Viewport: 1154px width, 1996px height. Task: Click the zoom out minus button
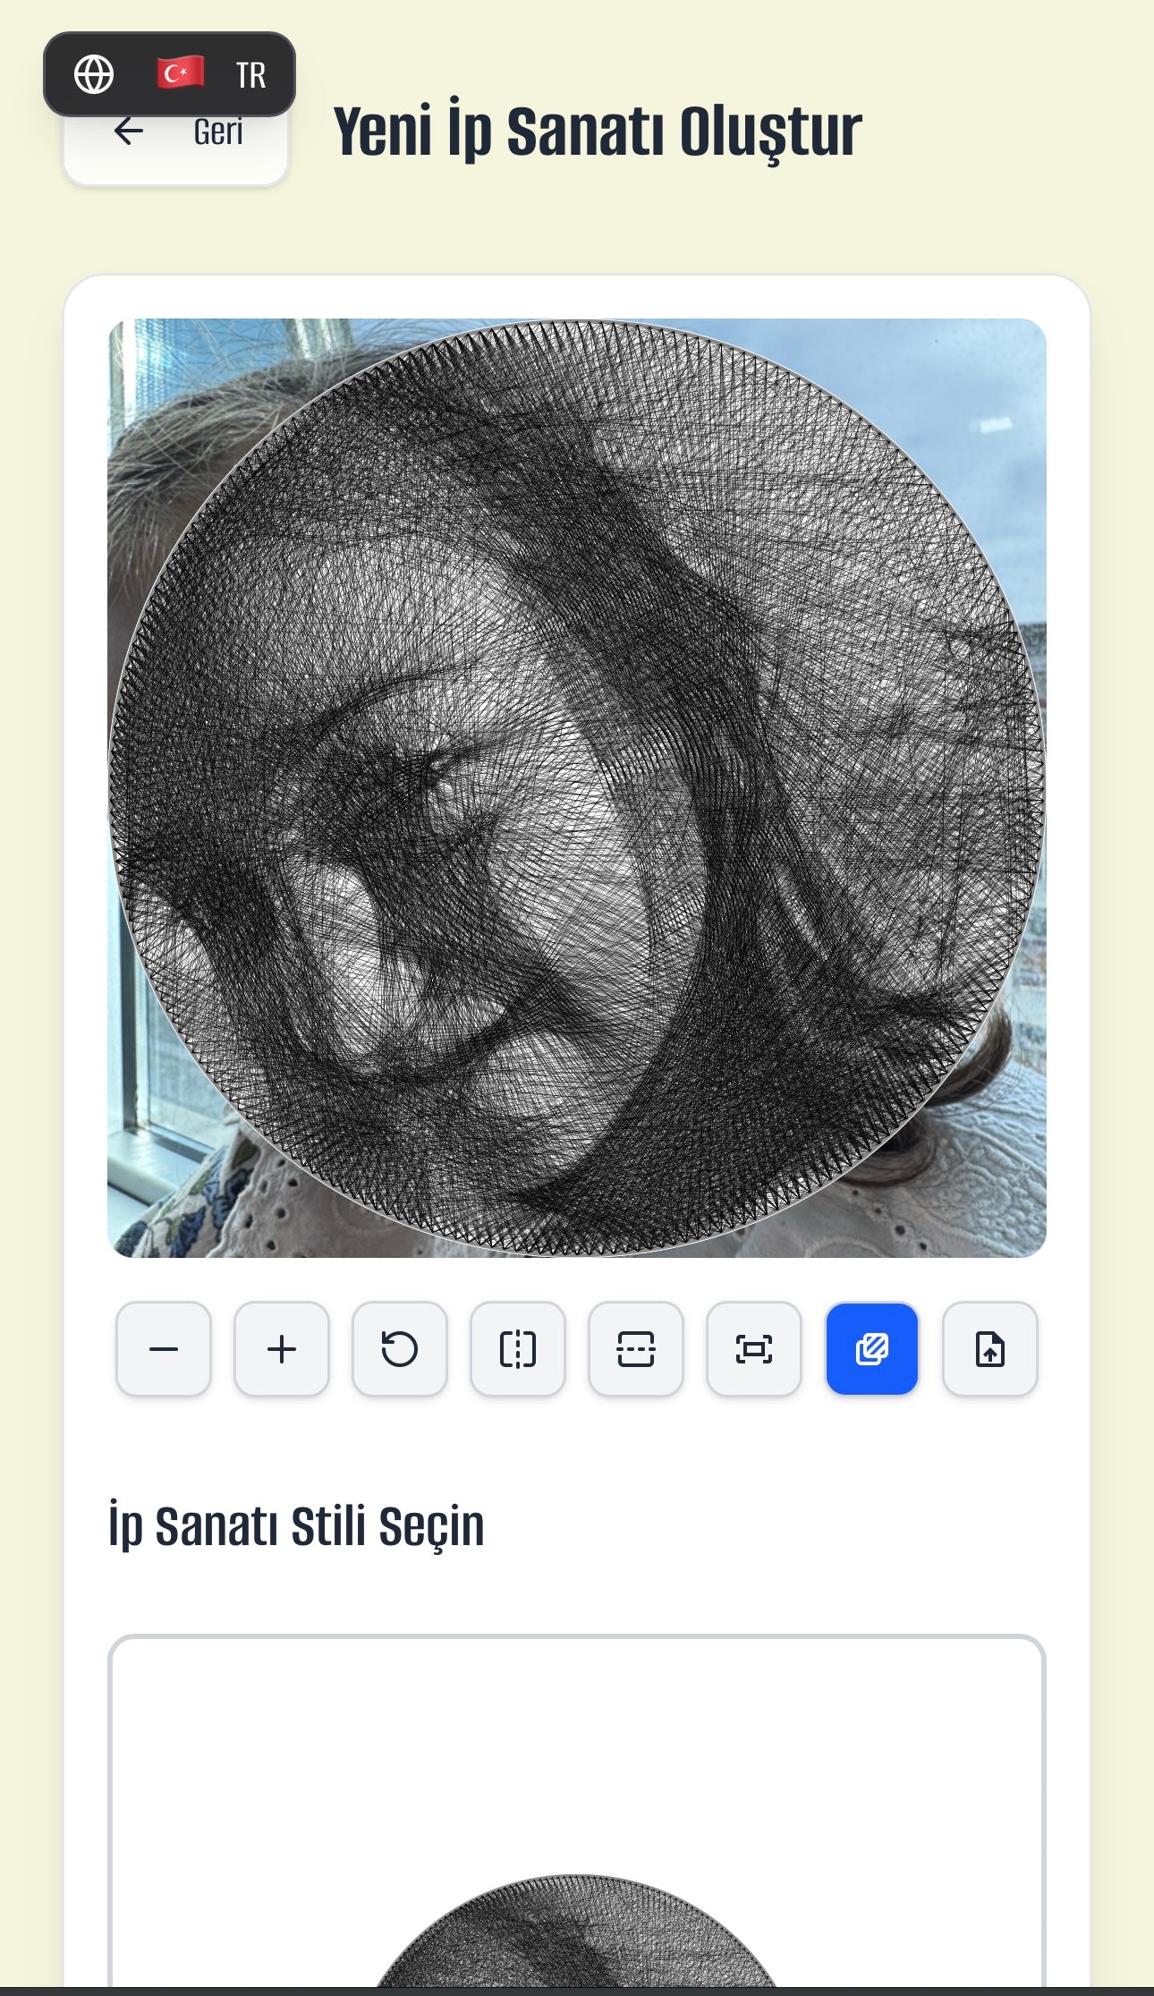[x=164, y=1348]
